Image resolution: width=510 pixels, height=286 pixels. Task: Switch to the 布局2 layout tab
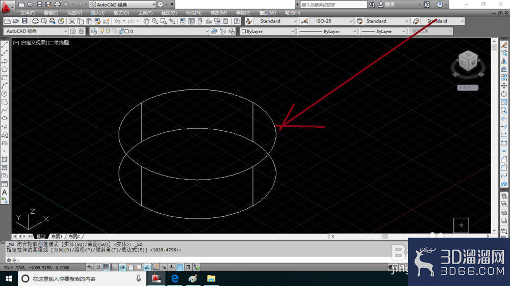click(74, 236)
